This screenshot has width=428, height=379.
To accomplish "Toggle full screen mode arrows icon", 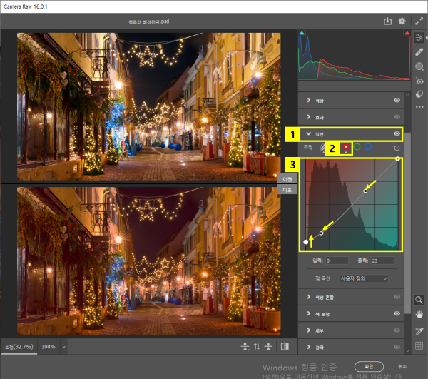I will (420, 22).
